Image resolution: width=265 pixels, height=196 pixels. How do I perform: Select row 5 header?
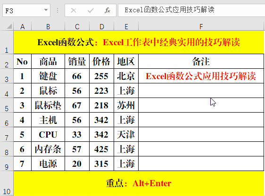[x=7, y=105]
